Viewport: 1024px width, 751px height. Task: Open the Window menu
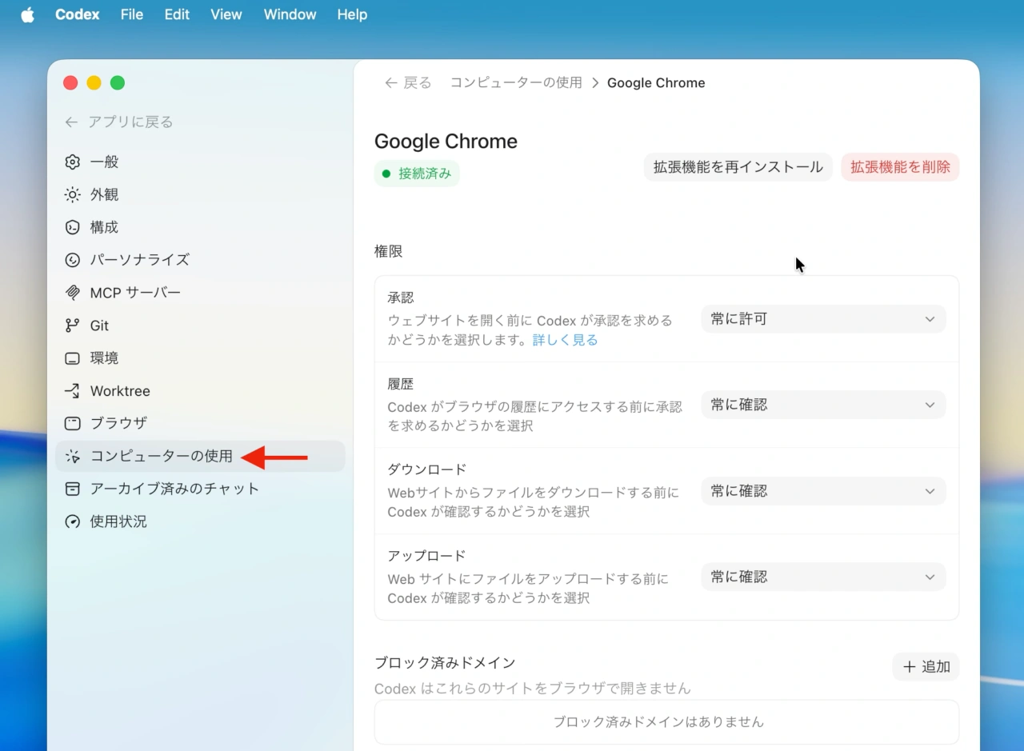pos(290,14)
